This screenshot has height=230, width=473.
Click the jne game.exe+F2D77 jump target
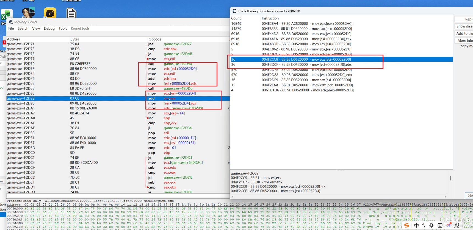[178, 44]
